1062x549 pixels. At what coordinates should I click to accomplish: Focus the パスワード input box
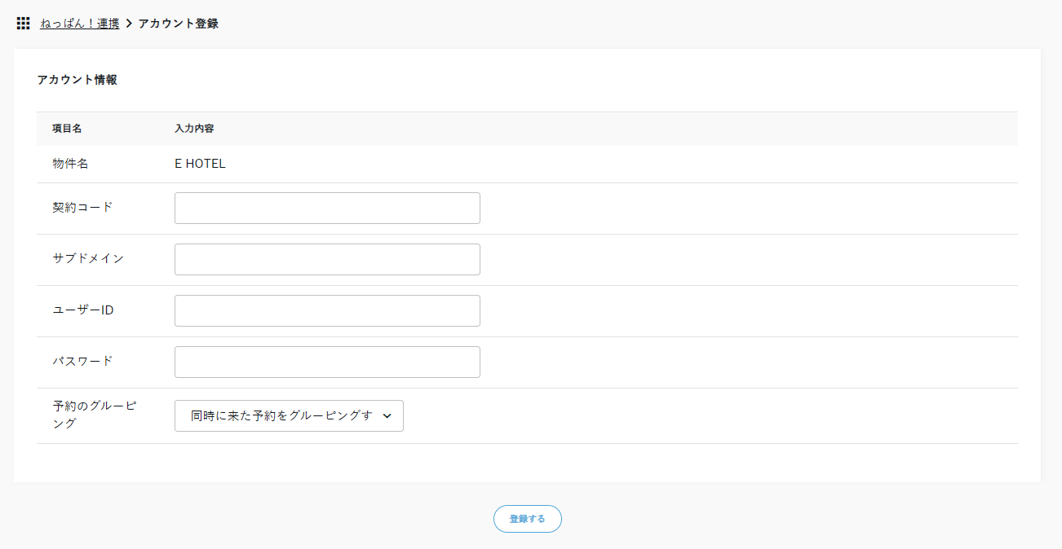(327, 362)
